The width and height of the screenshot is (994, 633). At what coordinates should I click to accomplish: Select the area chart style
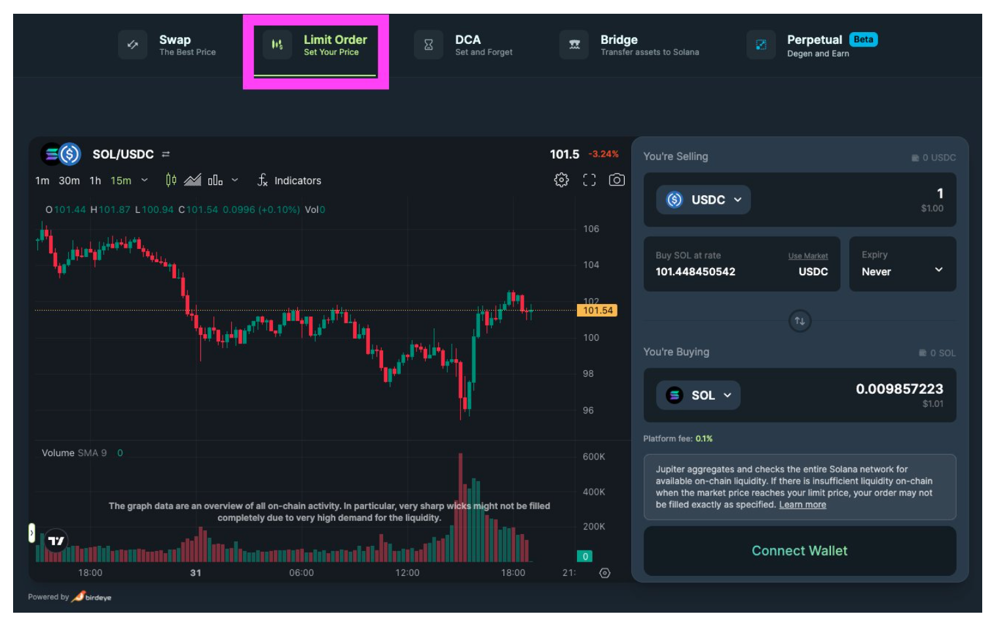click(193, 180)
